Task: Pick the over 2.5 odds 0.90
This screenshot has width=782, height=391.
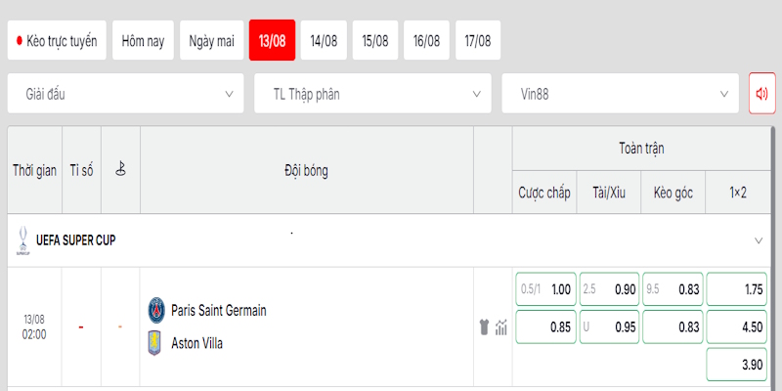Action: [x=609, y=289]
